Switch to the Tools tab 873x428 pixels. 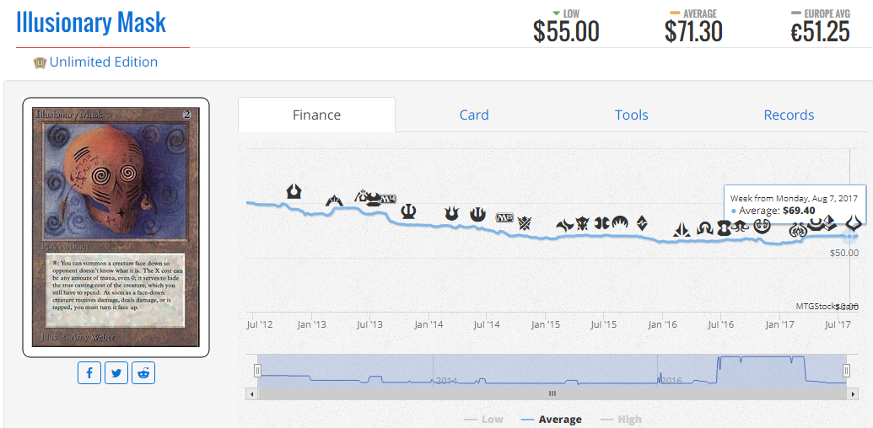pyautogui.click(x=632, y=115)
